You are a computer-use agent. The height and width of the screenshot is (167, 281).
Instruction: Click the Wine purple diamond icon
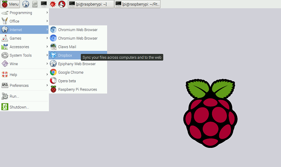(x=4, y=64)
